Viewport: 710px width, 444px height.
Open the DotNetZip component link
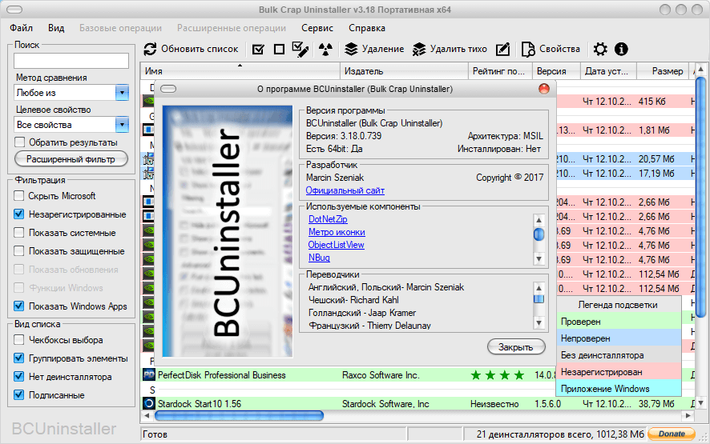click(x=328, y=219)
